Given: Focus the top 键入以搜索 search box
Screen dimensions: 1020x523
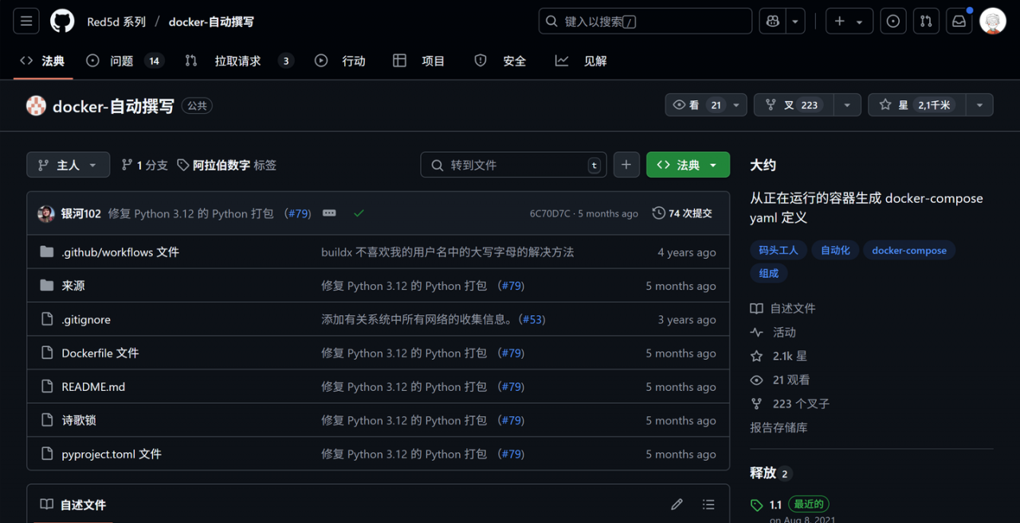Looking at the screenshot, I should 645,21.
